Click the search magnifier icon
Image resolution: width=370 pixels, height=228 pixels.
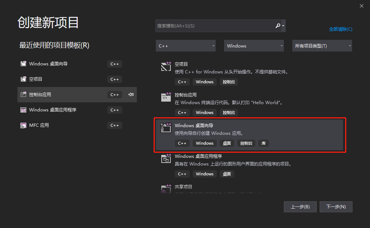click(x=278, y=26)
